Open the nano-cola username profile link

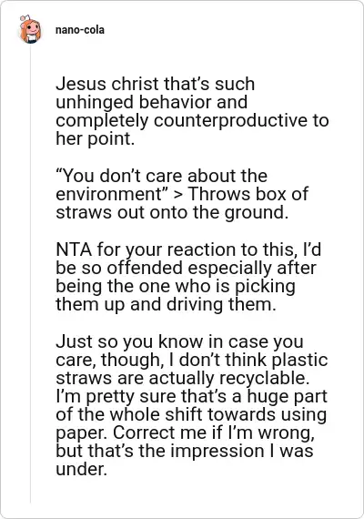(x=80, y=30)
